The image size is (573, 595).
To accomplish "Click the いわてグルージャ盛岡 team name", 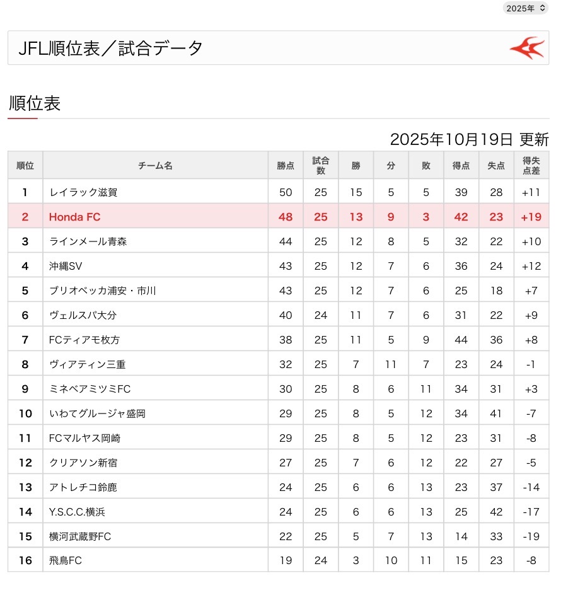I will tap(97, 413).
